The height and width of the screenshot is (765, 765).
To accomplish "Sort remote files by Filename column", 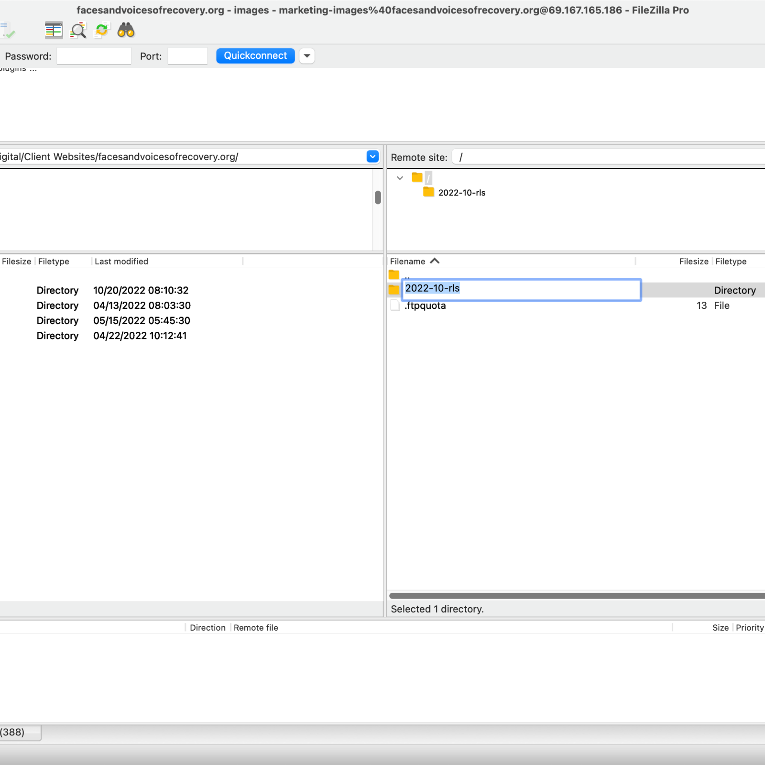I will tap(408, 262).
